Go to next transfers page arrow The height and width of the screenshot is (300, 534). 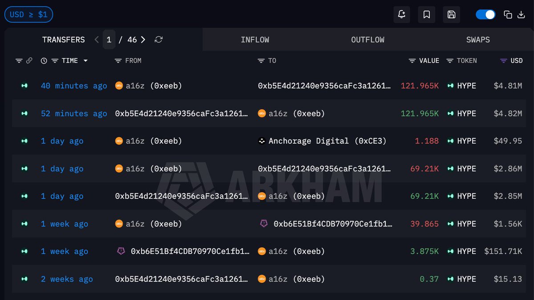[143, 40]
